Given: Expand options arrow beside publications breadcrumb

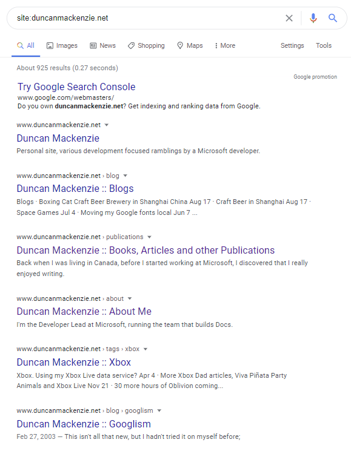Looking at the screenshot, I should (150, 237).
